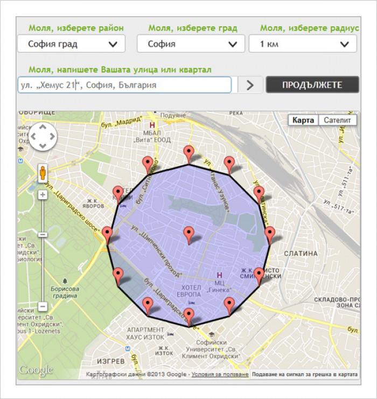Click the map pan navigation control
The image size is (377, 399).
pos(43,136)
